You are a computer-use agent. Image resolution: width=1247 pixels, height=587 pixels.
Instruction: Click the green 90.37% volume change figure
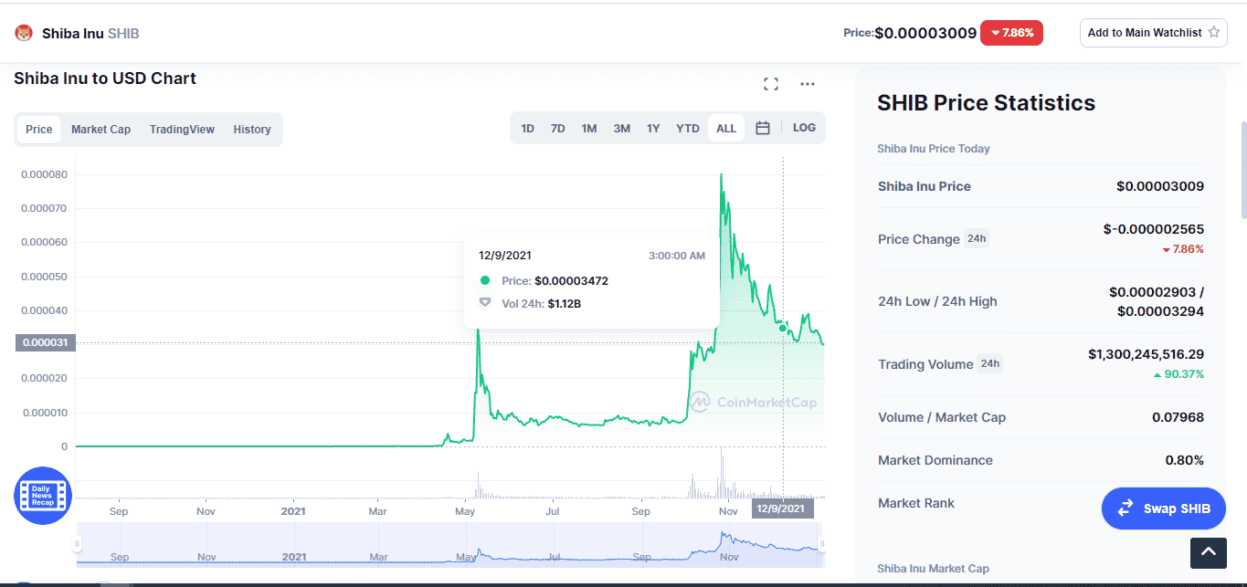(1178, 374)
